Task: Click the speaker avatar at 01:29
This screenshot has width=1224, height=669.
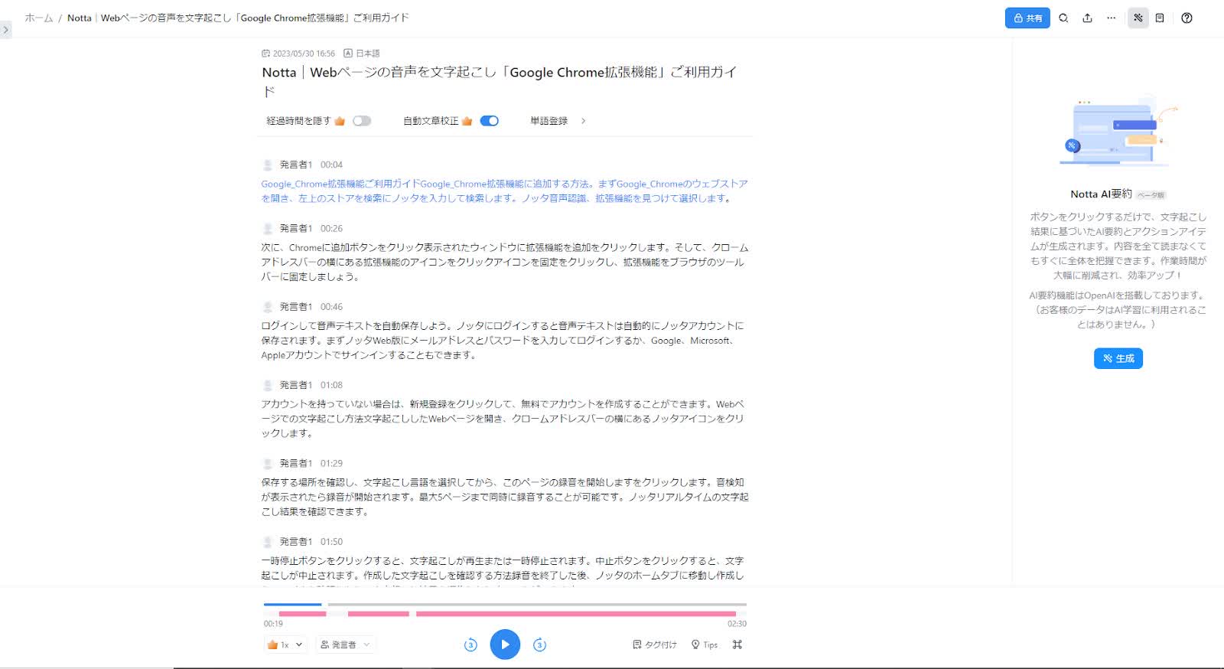Action: [268, 463]
